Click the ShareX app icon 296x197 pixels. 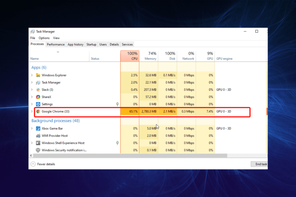(x=38, y=97)
